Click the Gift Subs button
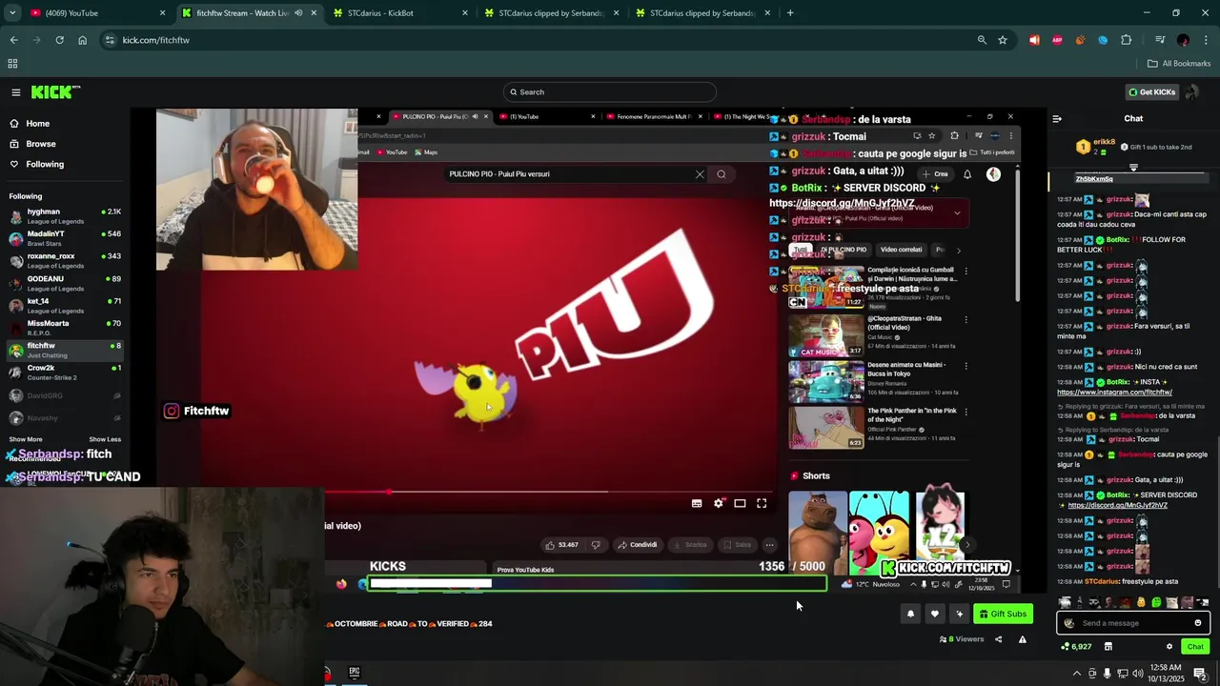 [x=1003, y=615]
